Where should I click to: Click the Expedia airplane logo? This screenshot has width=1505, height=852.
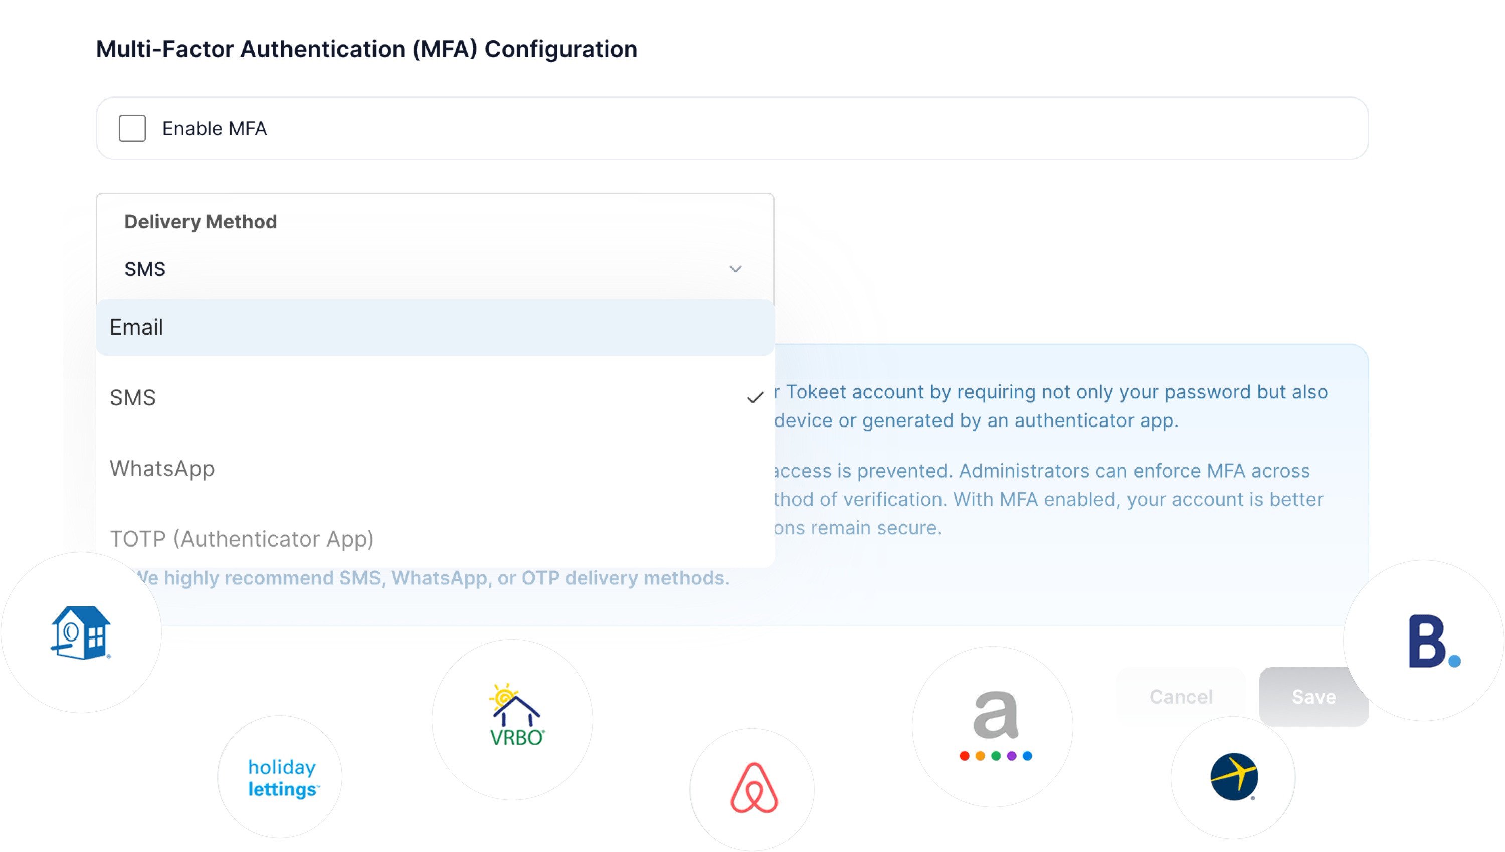[1234, 776]
